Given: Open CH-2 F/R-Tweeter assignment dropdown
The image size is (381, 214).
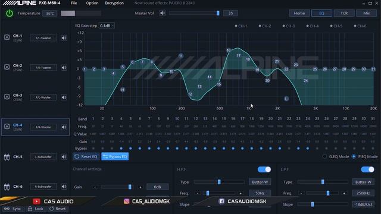Looking at the screenshot, I should (43, 68).
